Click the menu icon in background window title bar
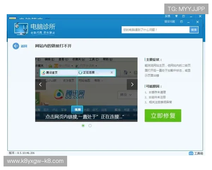Image resolution: width=212 pixels, height=170 pixels. 183,16
